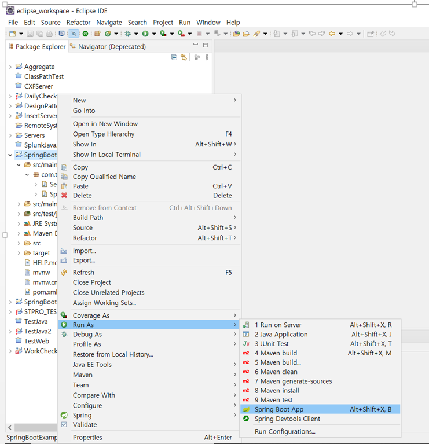Select Spring Devtools Client option
Image resolution: width=429 pixels, height=444 pixels.
click(x=320, y=419)
